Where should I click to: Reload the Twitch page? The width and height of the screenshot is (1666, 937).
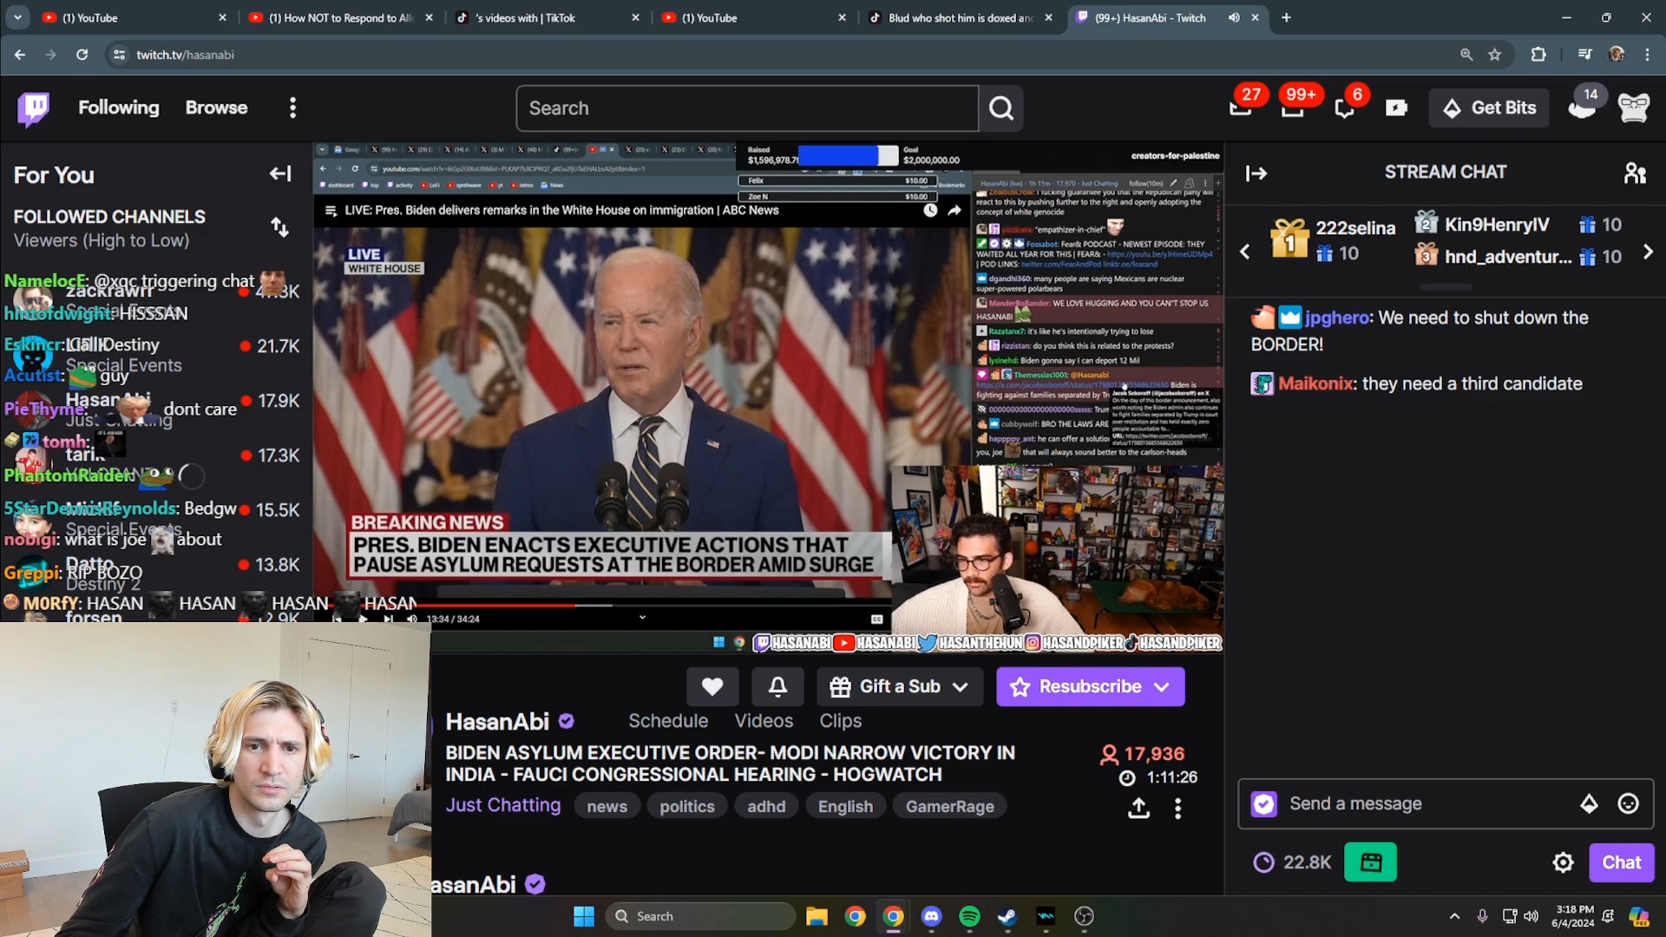point(82,55)
